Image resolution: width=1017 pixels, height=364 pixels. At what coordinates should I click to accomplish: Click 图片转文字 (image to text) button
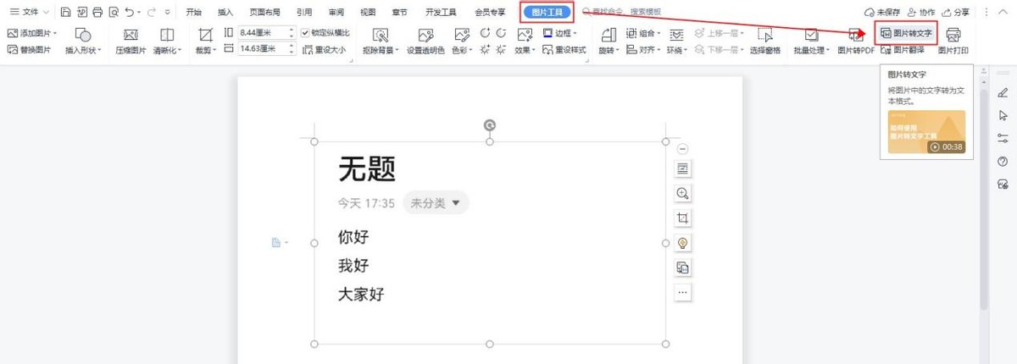906,33
